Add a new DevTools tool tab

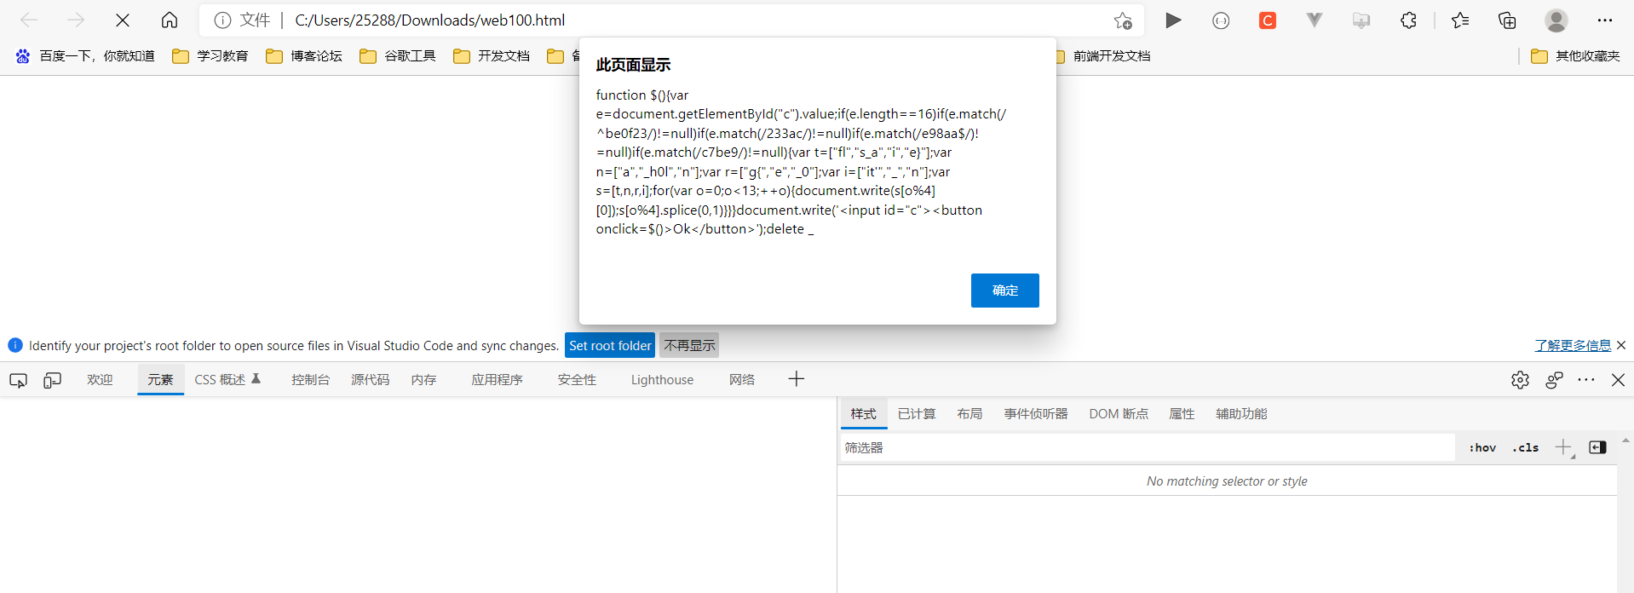point(797,379)
